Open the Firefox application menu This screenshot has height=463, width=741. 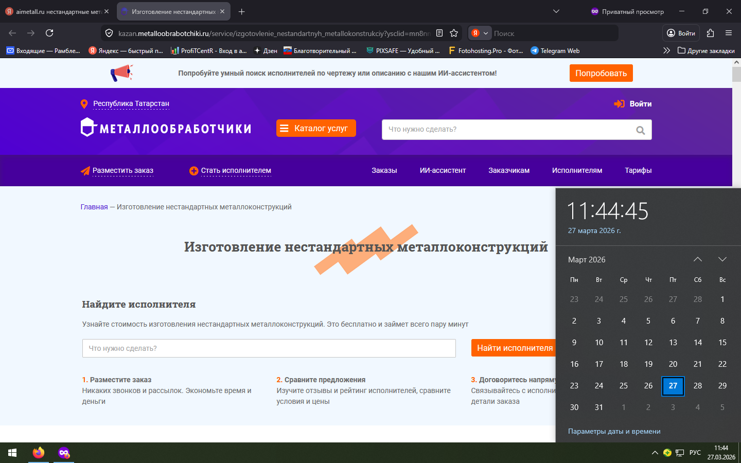(729, 33)
